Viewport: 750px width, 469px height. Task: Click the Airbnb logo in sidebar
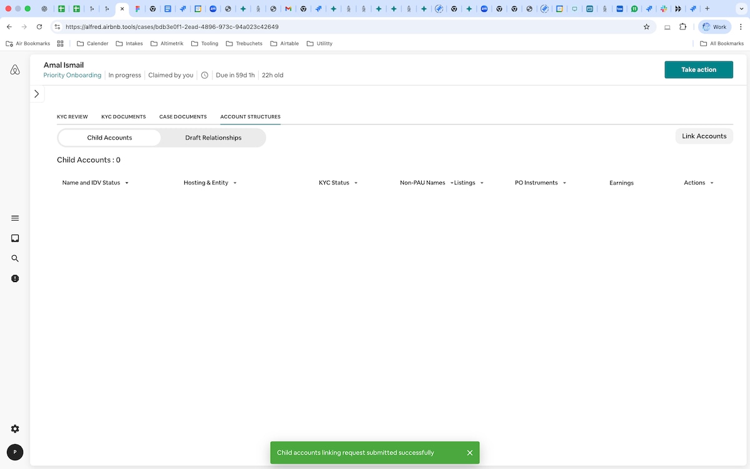click(15, 70)
